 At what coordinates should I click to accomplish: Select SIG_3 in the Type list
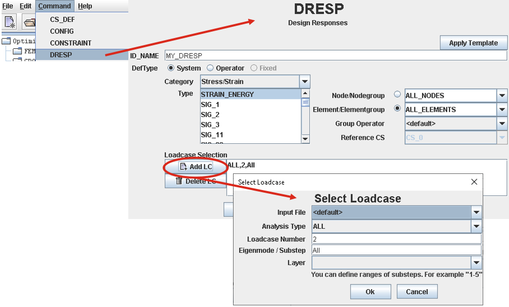pyautogui.click(x=251, y=125)
